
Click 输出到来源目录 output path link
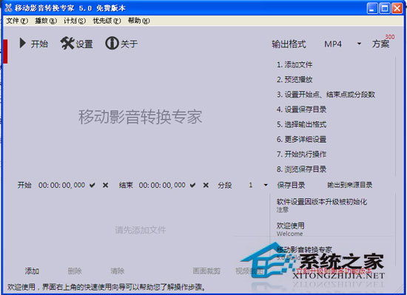[x=349, y=185]
